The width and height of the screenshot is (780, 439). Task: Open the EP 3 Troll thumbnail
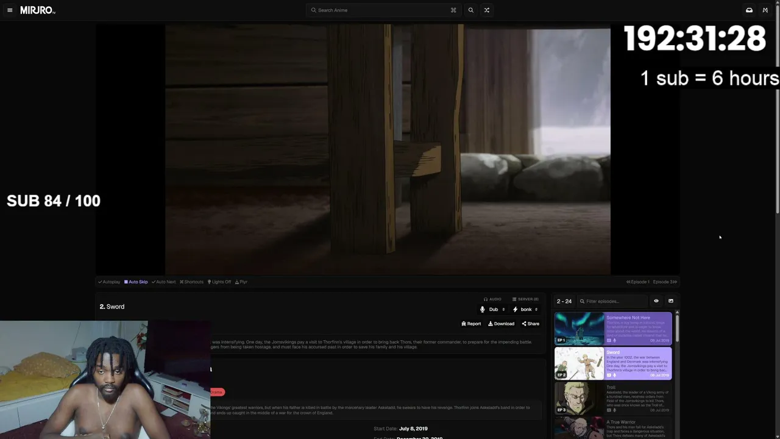tap(579, 398)
